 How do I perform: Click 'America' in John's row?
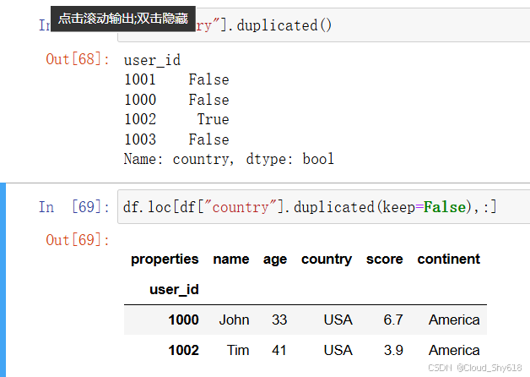tap(454, 320)
